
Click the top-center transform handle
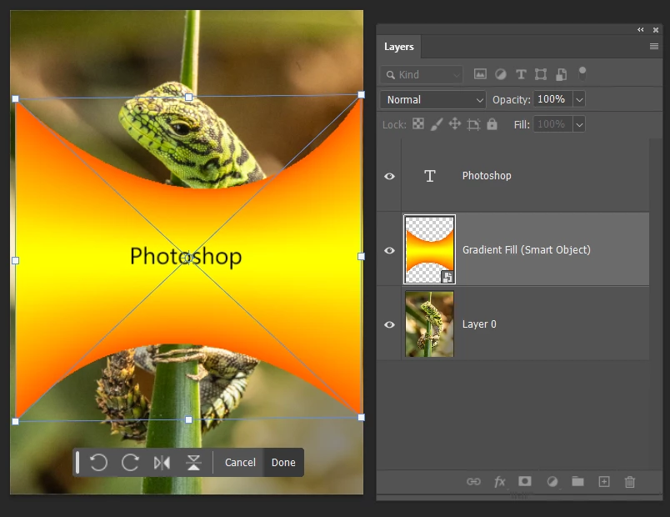pos(188,97)
